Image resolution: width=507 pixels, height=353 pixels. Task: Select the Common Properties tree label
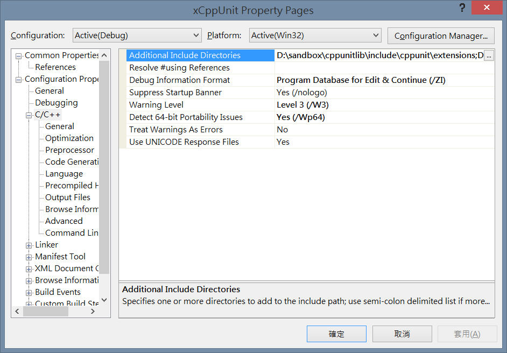tap(61, 55)
